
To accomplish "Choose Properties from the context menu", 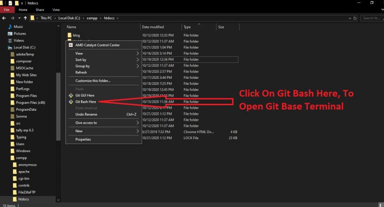I will 83,139.
